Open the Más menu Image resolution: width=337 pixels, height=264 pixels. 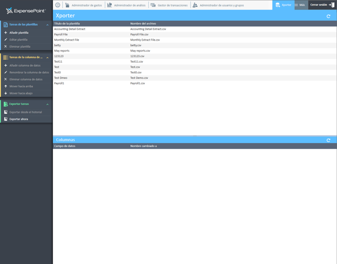coord(301,5)
